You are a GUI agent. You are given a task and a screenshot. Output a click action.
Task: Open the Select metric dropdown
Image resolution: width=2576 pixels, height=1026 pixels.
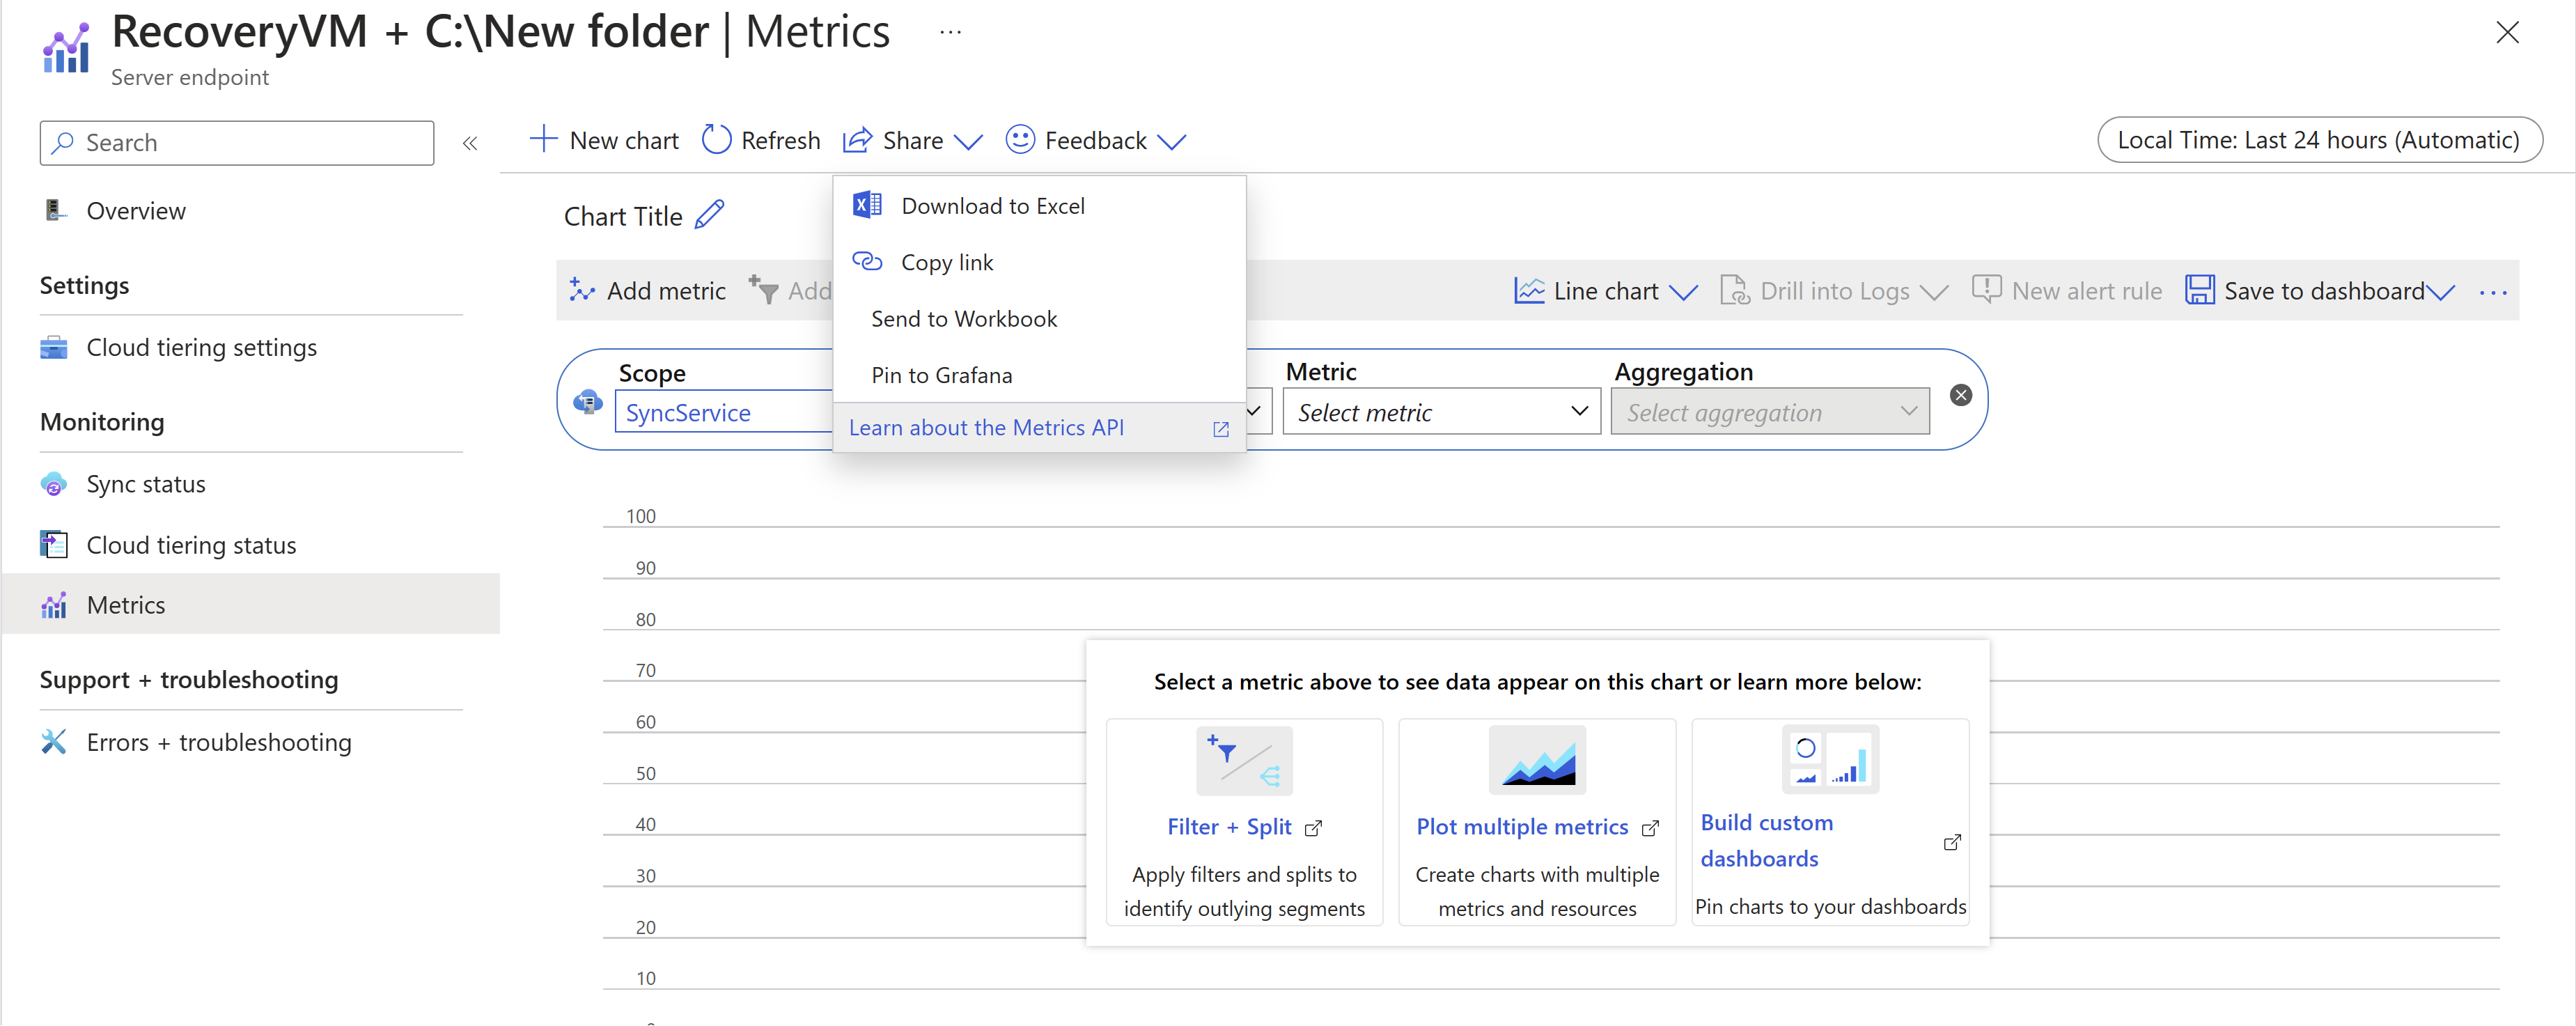tap(1439, 411)
